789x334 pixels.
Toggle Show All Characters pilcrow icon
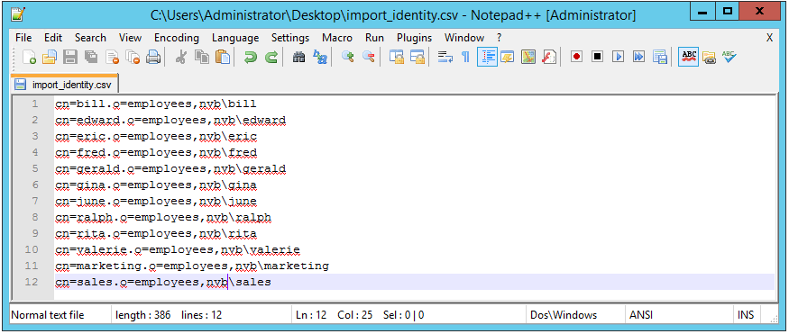[x=465, y=57]
